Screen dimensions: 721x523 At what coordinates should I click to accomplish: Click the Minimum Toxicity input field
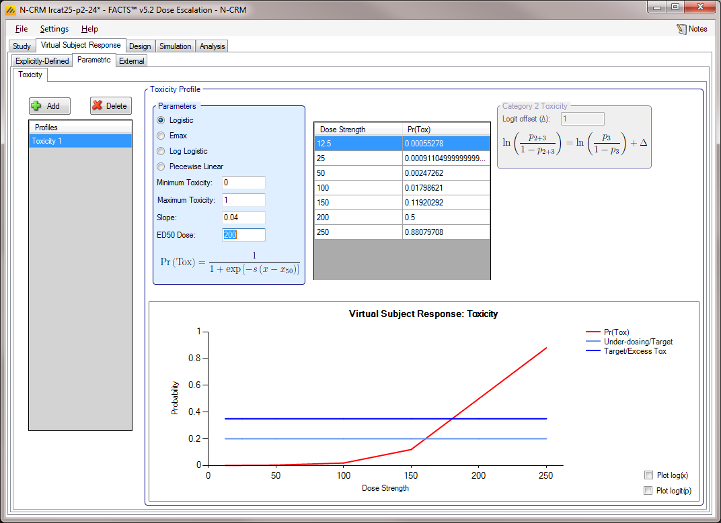pos(243,183)
